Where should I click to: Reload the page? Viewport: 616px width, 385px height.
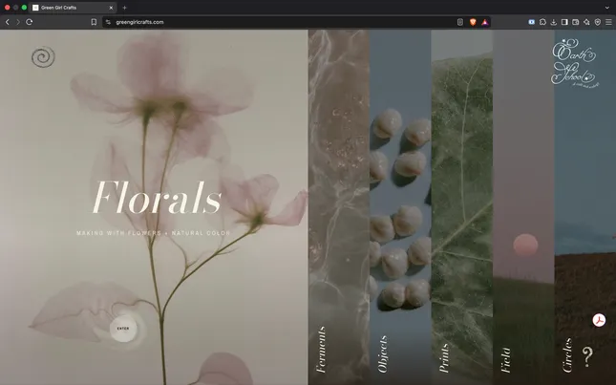(29, 22)
